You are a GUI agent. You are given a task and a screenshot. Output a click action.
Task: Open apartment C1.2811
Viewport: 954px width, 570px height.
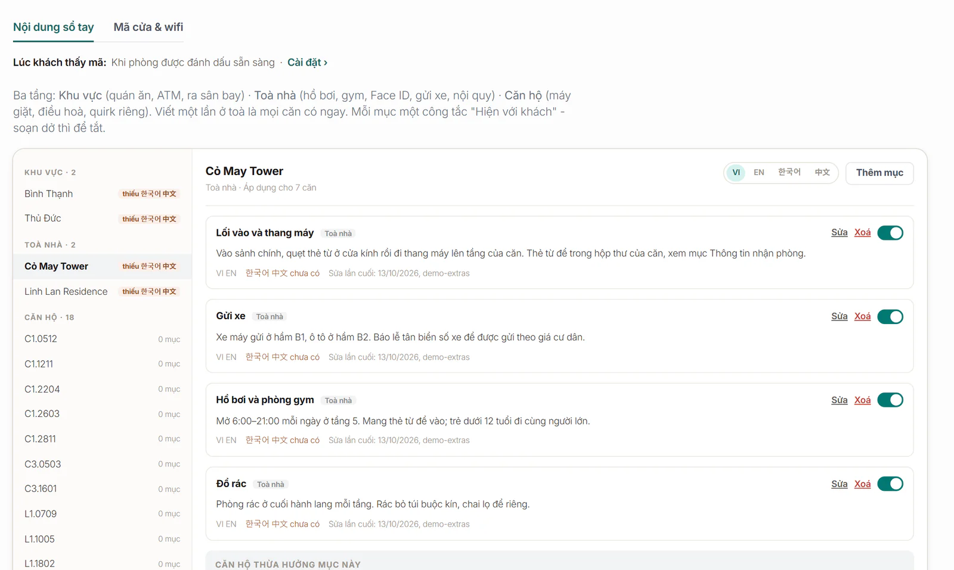(x=102, y=439)
